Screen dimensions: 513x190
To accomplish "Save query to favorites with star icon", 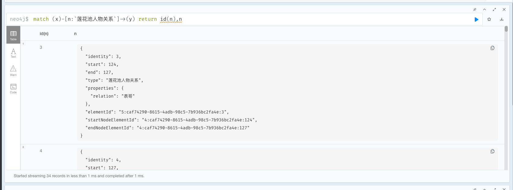I will tap(489, 19).
